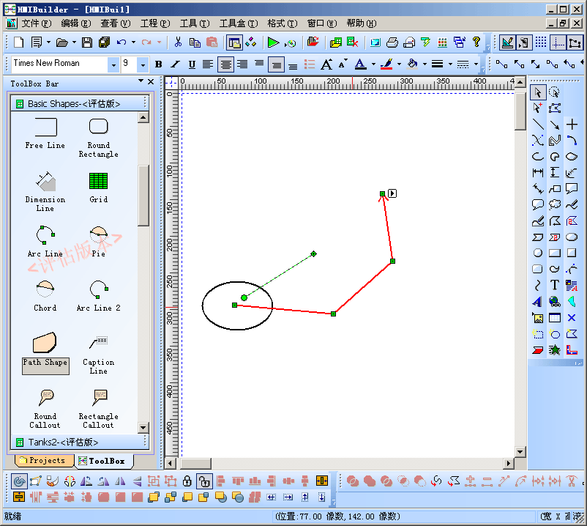Image resolution: width=587 pixels, height=526 pixels.
Task: Click the canvas vertical scrollbar down arrow
Action: (520, 452)
